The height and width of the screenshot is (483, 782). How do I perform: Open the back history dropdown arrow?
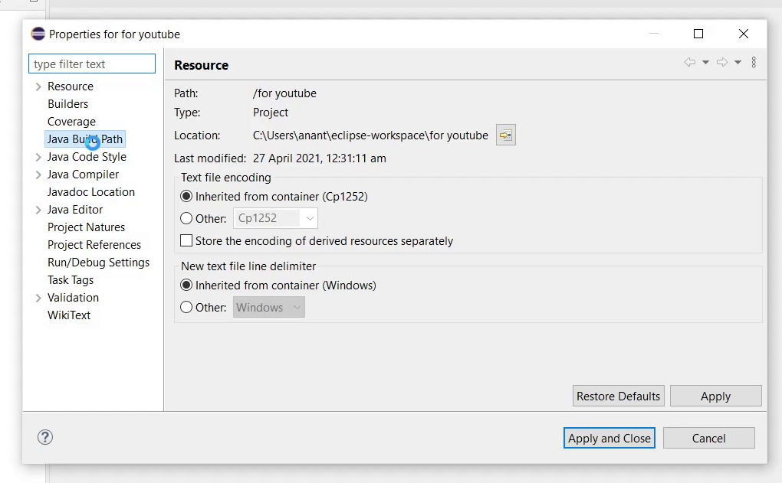pos(705,62)
